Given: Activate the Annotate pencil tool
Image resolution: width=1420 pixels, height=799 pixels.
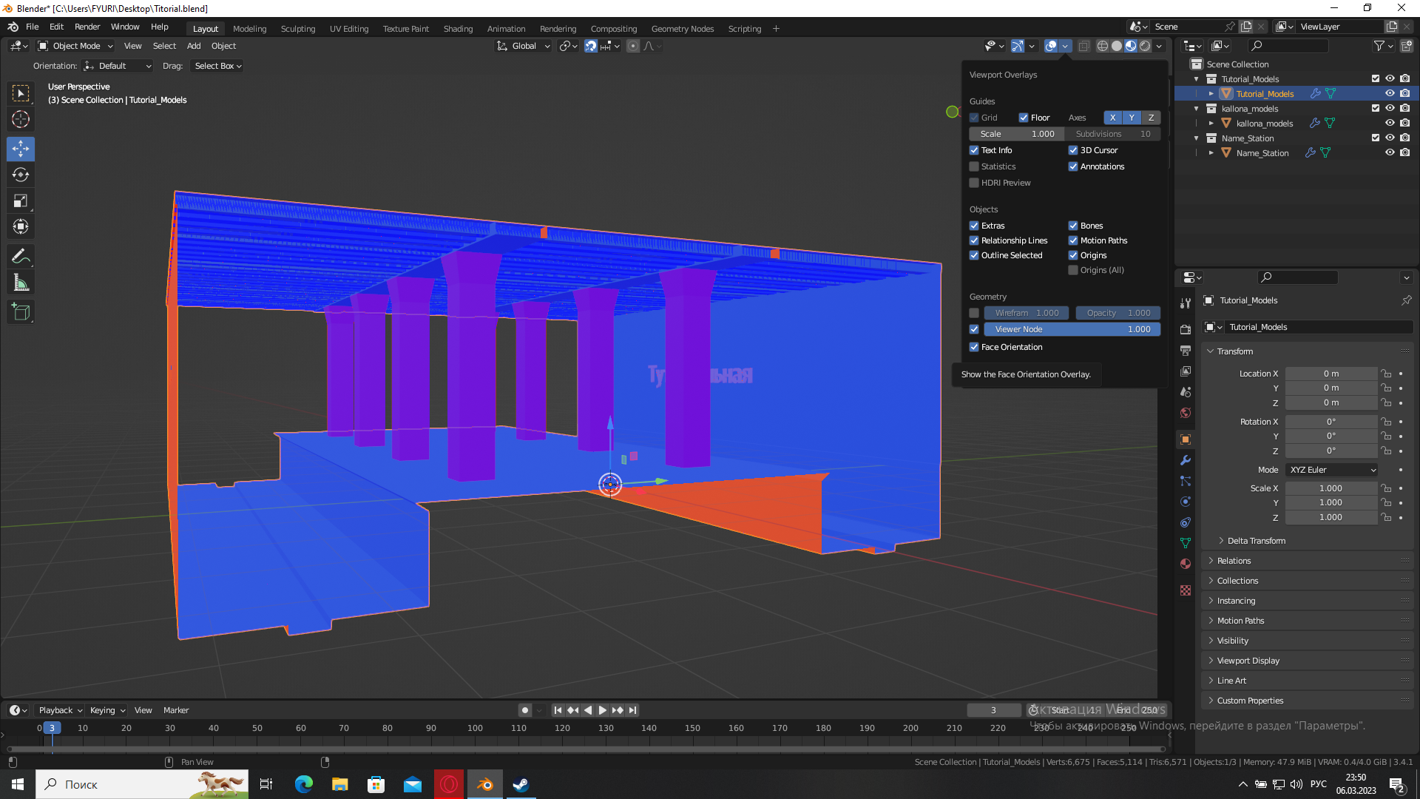Looking at the screenshot, I should (21, 257).
